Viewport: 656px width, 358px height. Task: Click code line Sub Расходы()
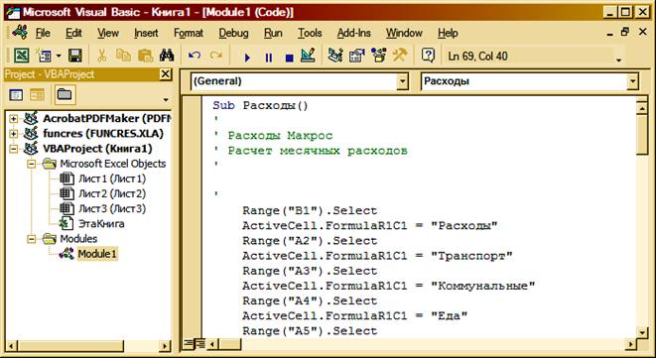pyautogui.click(x=260, y=105)
